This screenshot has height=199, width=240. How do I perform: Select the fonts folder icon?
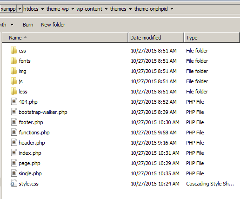13,60
